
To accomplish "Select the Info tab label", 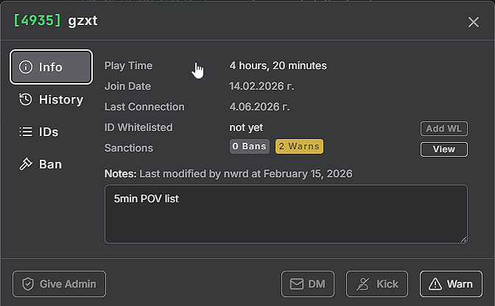I will click(51, 67).
